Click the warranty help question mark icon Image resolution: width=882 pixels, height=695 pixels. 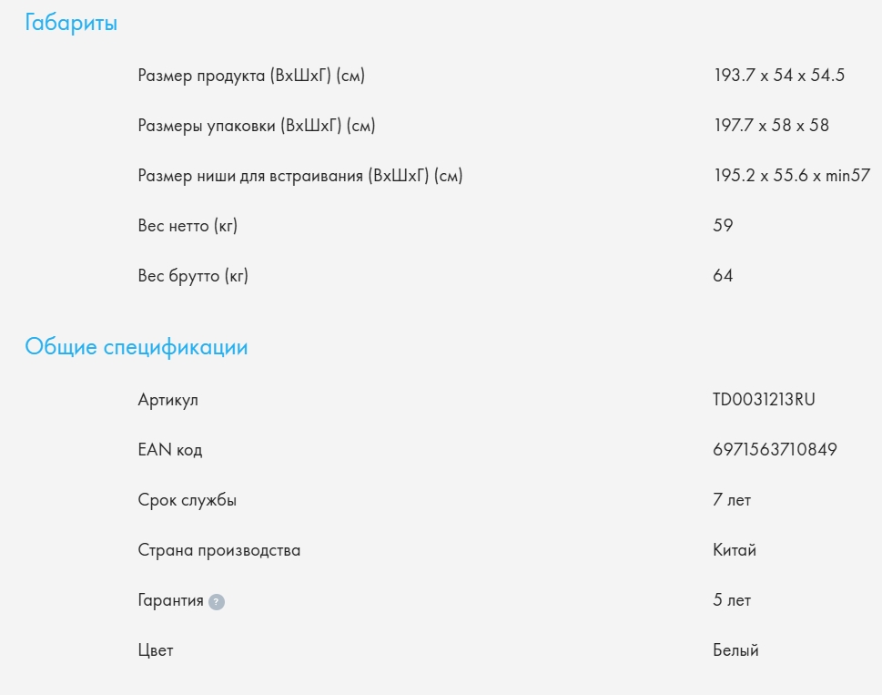pos(216,602)
